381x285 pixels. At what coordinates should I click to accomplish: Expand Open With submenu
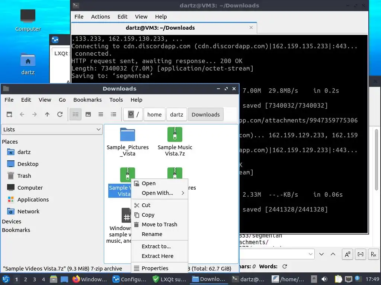point(160,193)
